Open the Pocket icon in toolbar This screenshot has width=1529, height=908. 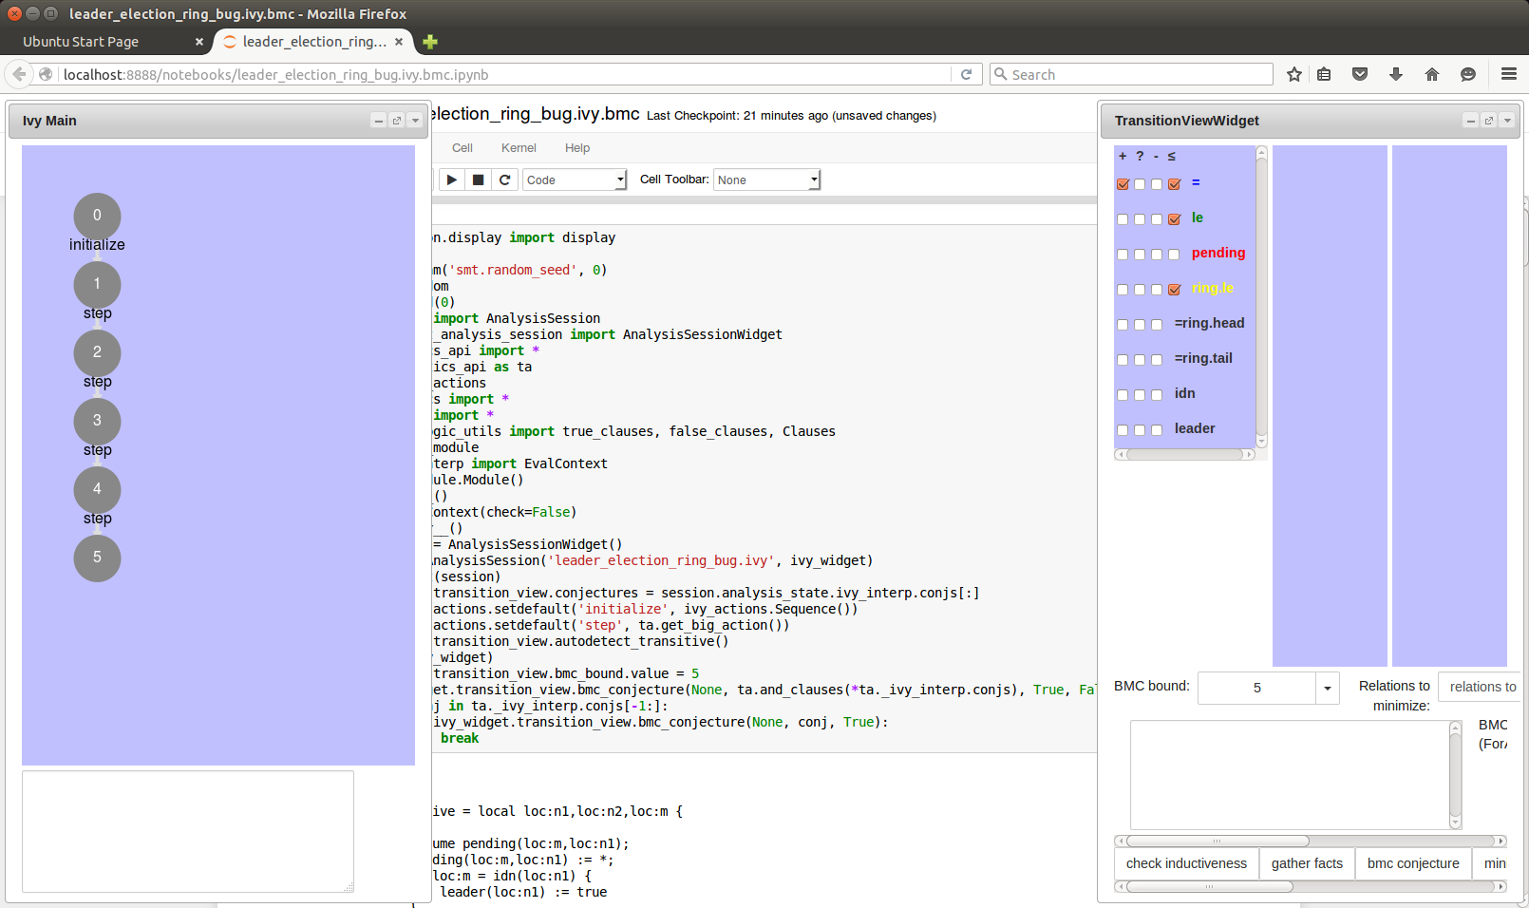1359,74
